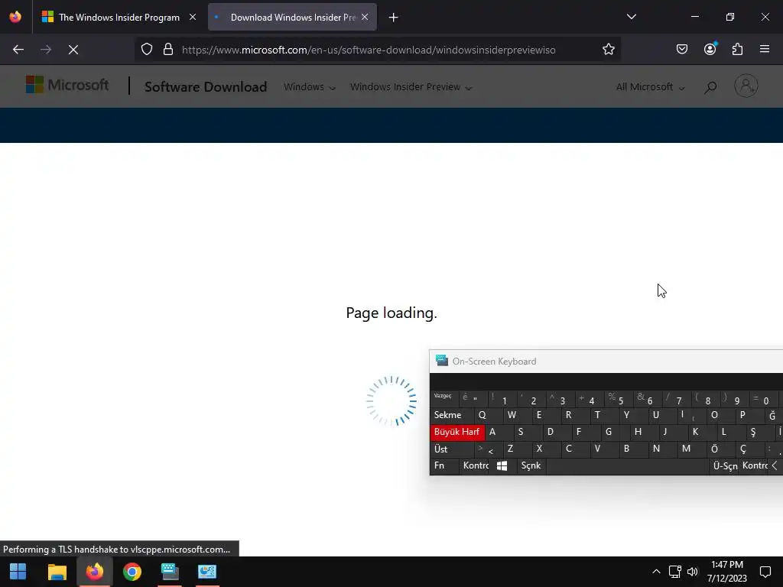Select Download Windows Insider Preview tab

click(293, 18)
